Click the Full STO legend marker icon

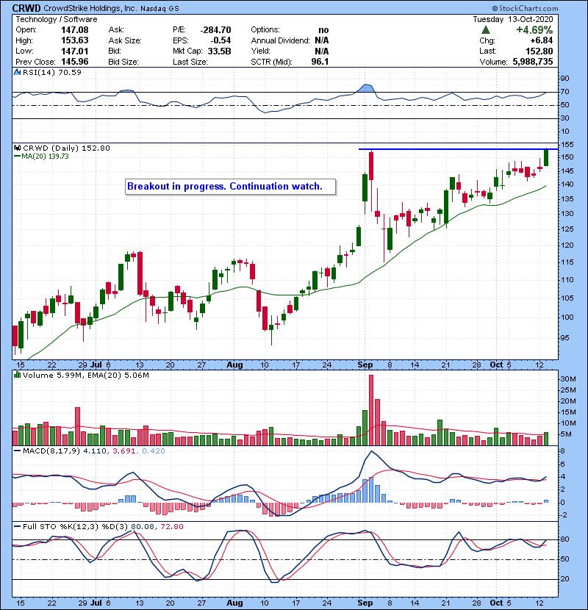click(18, 525)
